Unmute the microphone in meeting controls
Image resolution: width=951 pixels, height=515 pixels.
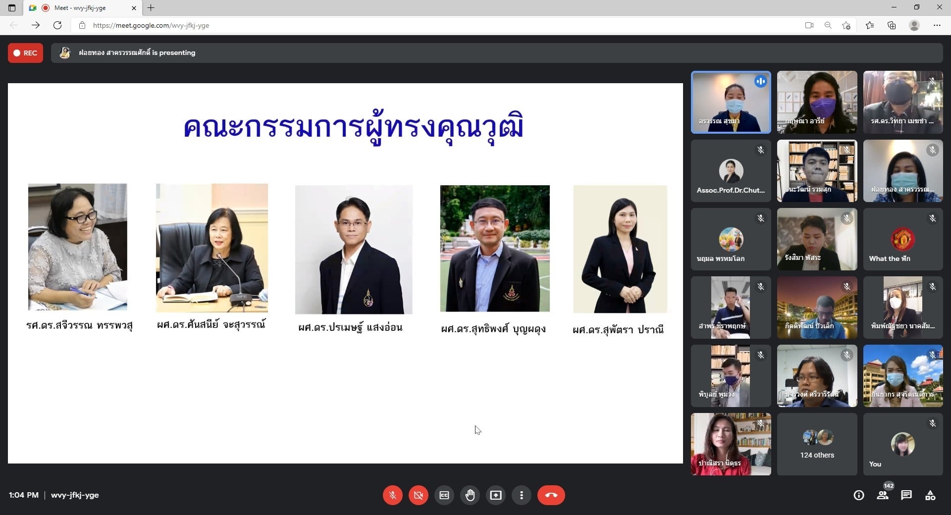tap(392, 495)
